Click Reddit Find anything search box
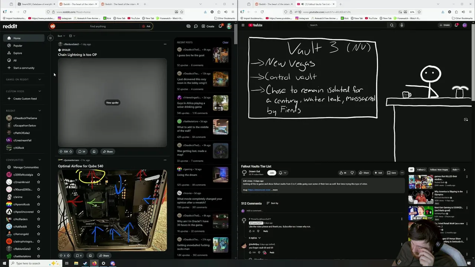This screenshot has width=475, height=267. coord(98,26)
